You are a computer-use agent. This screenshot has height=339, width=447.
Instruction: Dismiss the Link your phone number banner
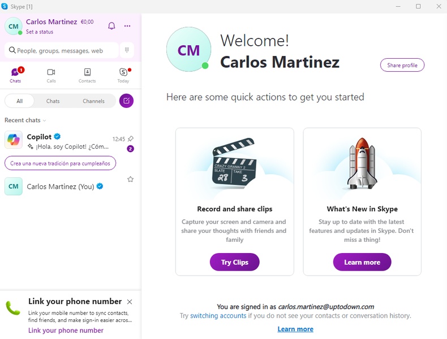[x=130, y=302]
